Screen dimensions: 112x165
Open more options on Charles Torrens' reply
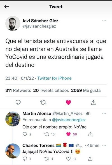pyautogui.click(x=104, y=146)
